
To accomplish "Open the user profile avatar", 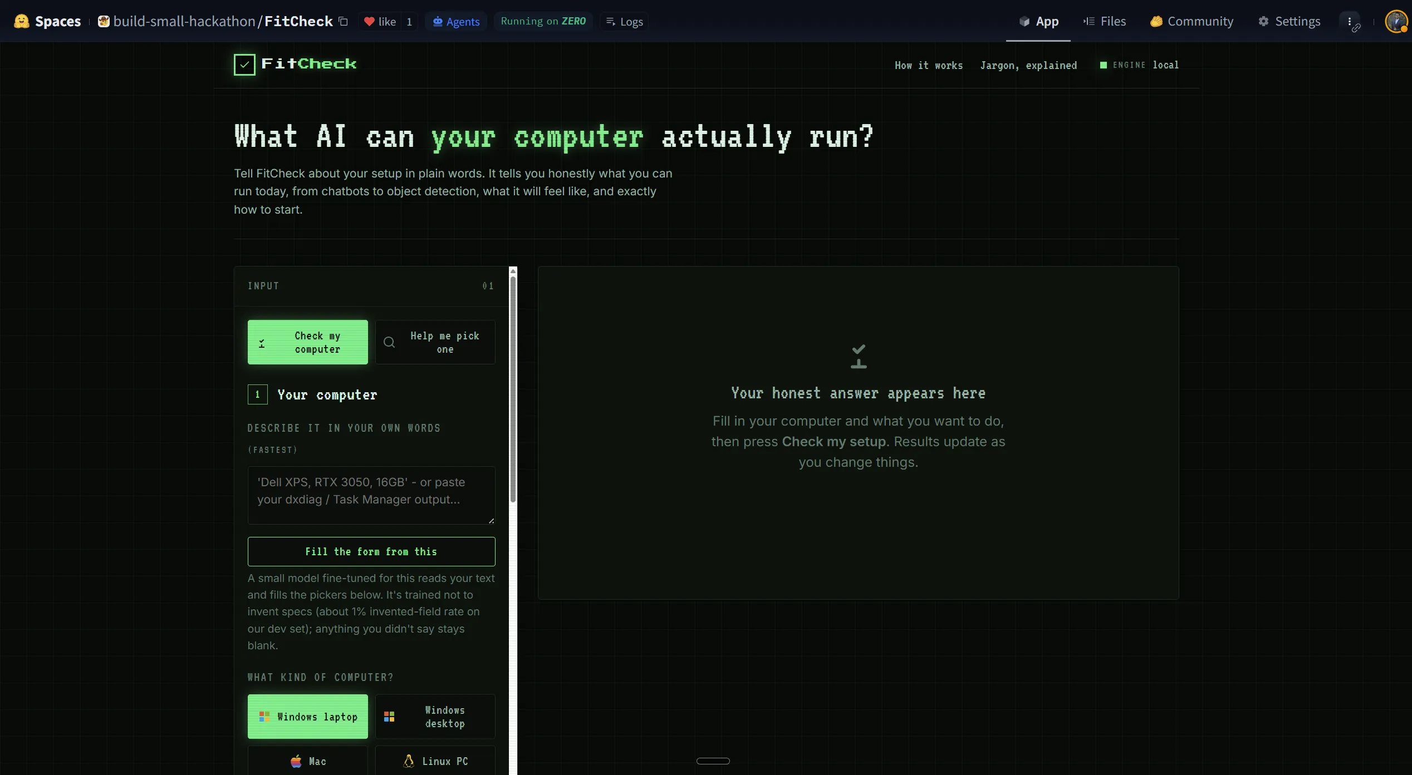I will point(1396,22).
